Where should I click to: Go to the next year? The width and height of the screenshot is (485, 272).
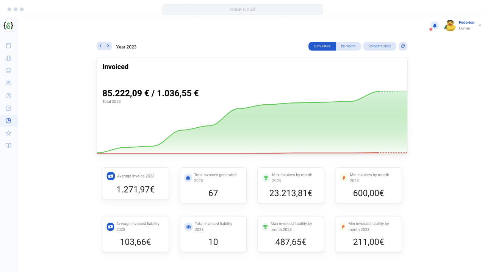108,46
